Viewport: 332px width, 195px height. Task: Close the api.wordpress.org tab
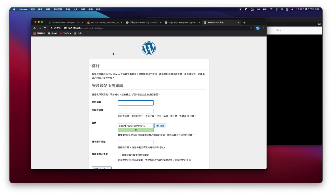coord(199,23)
